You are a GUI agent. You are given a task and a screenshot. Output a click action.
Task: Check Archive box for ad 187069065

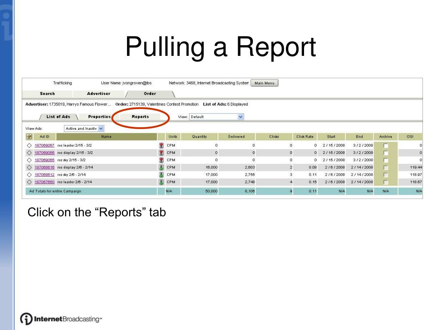pyautogui.click(x=385, y=160)
